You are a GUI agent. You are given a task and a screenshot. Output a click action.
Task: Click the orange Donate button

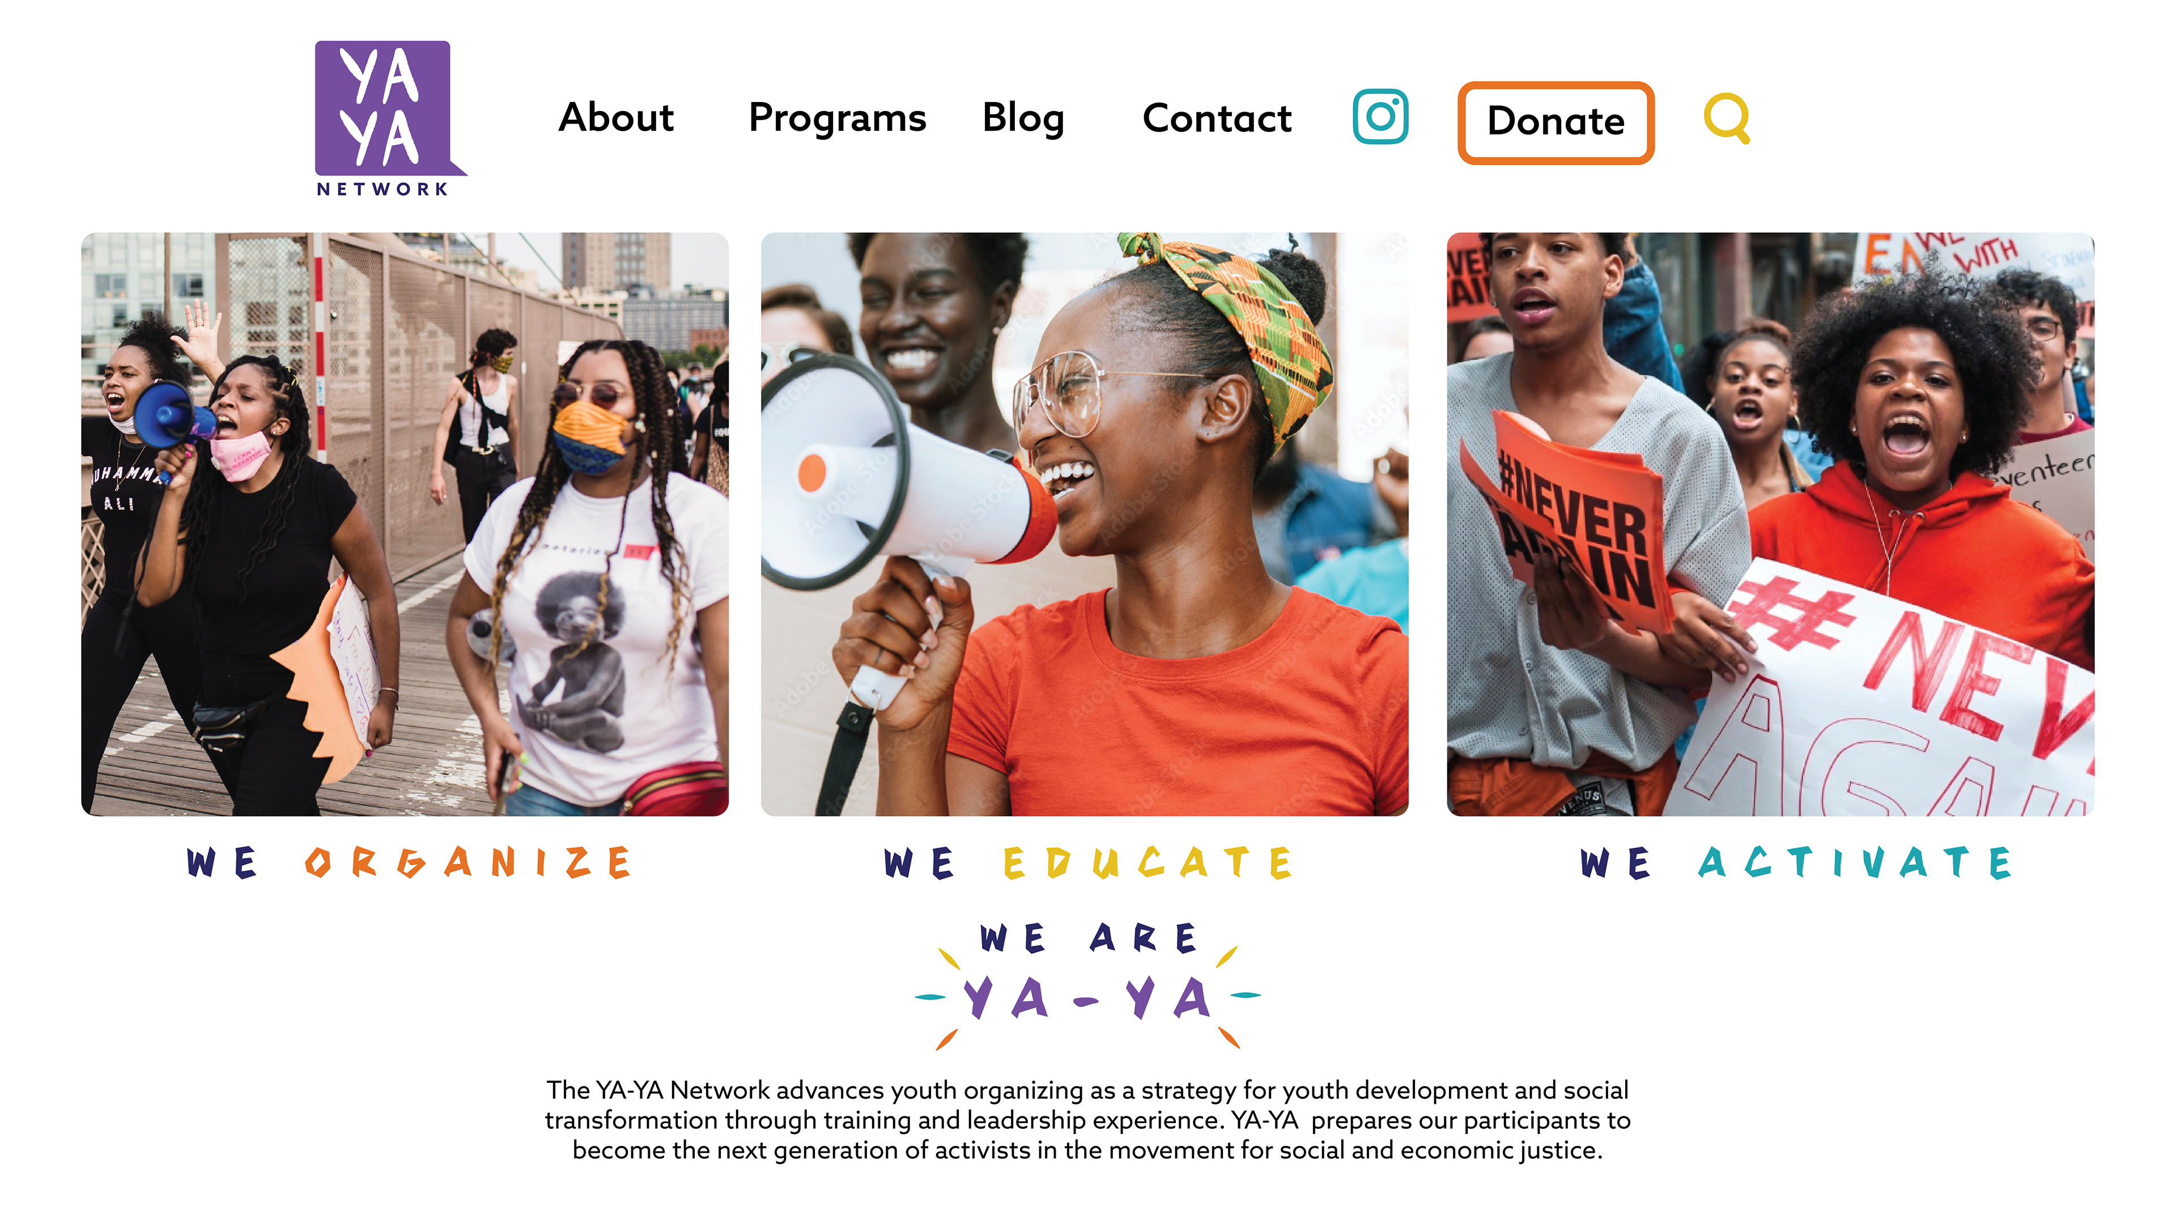[1555, 122]
